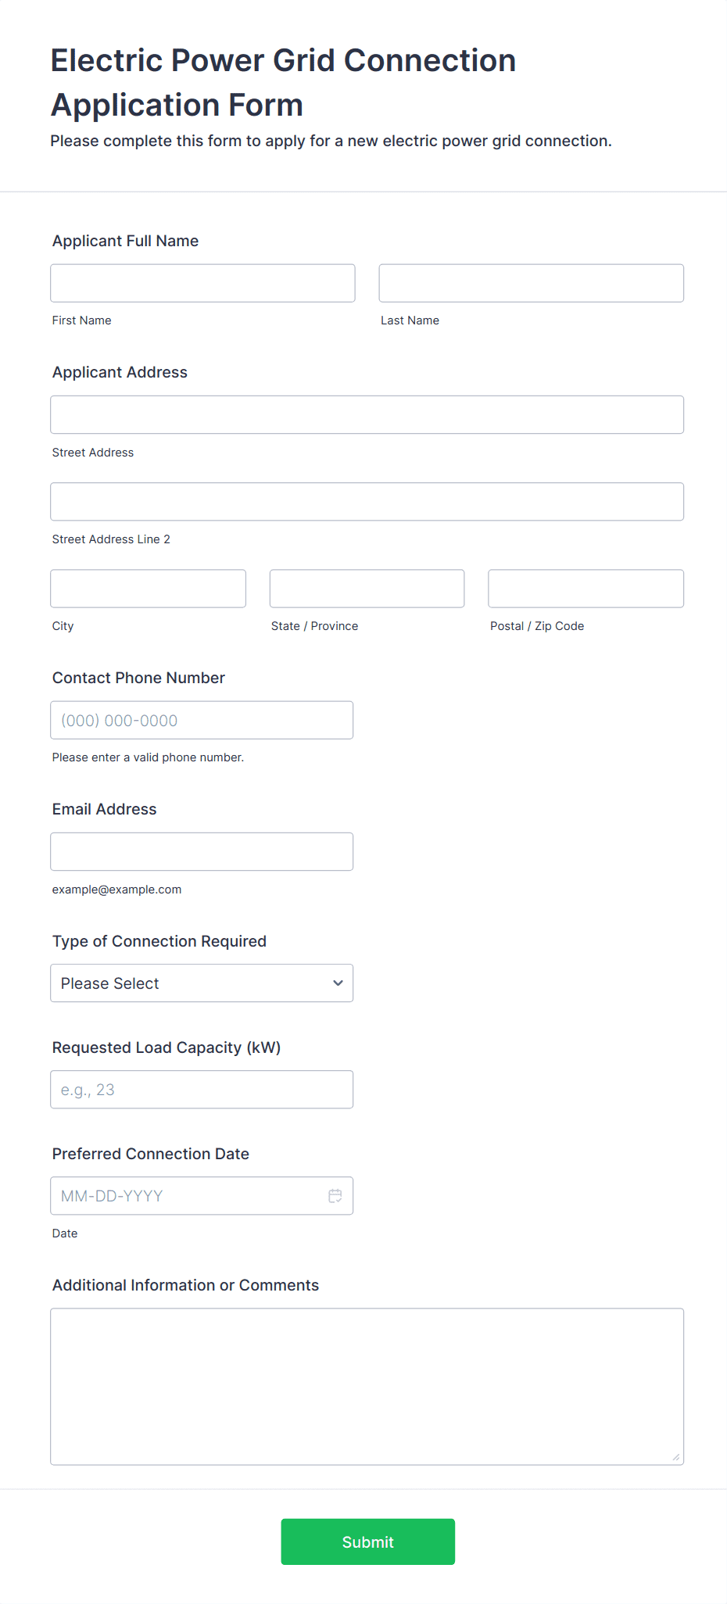Click the State / Province input
This screenshot has width=727, height=1604.
tap(366, 588)
